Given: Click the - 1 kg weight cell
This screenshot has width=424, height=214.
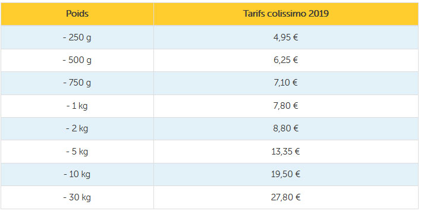Looking at the screenshot, I should click(x=77, y=106).
